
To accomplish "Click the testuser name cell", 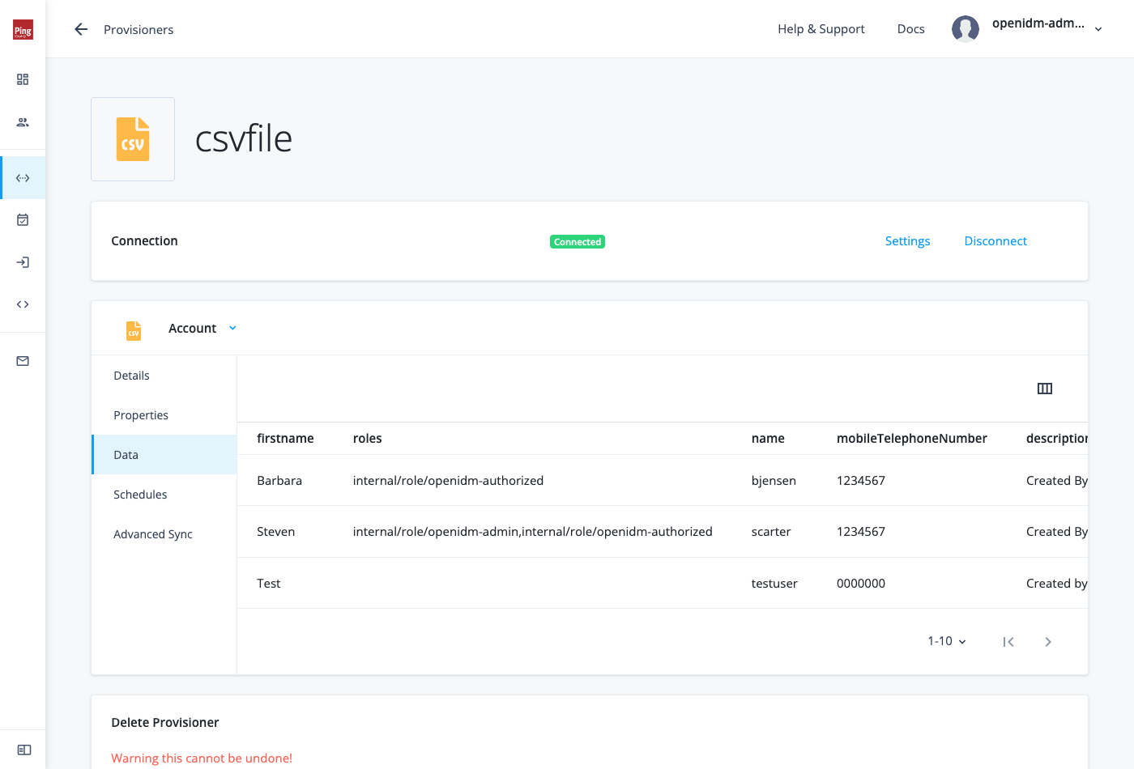I will click(774, 584).
